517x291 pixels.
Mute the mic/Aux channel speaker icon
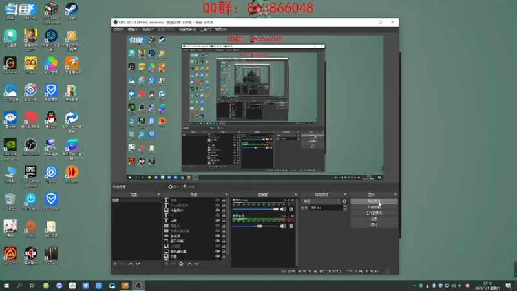click(x=283, y=209)
